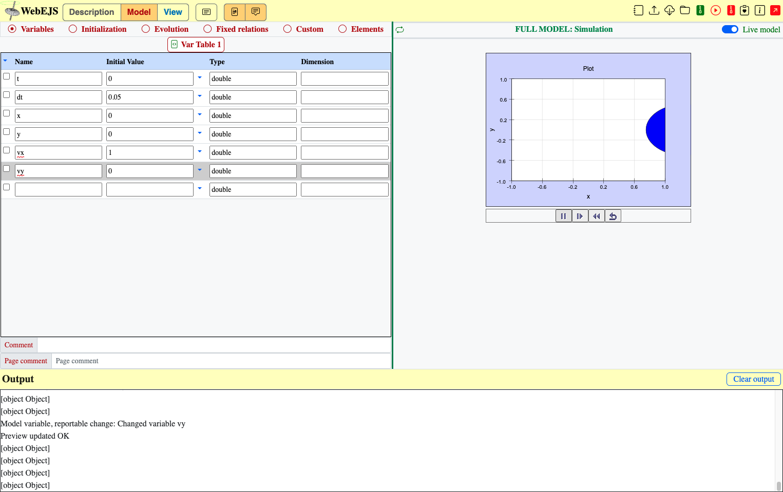Click the notebook icon in the top-right toolbar

[638, 10]
